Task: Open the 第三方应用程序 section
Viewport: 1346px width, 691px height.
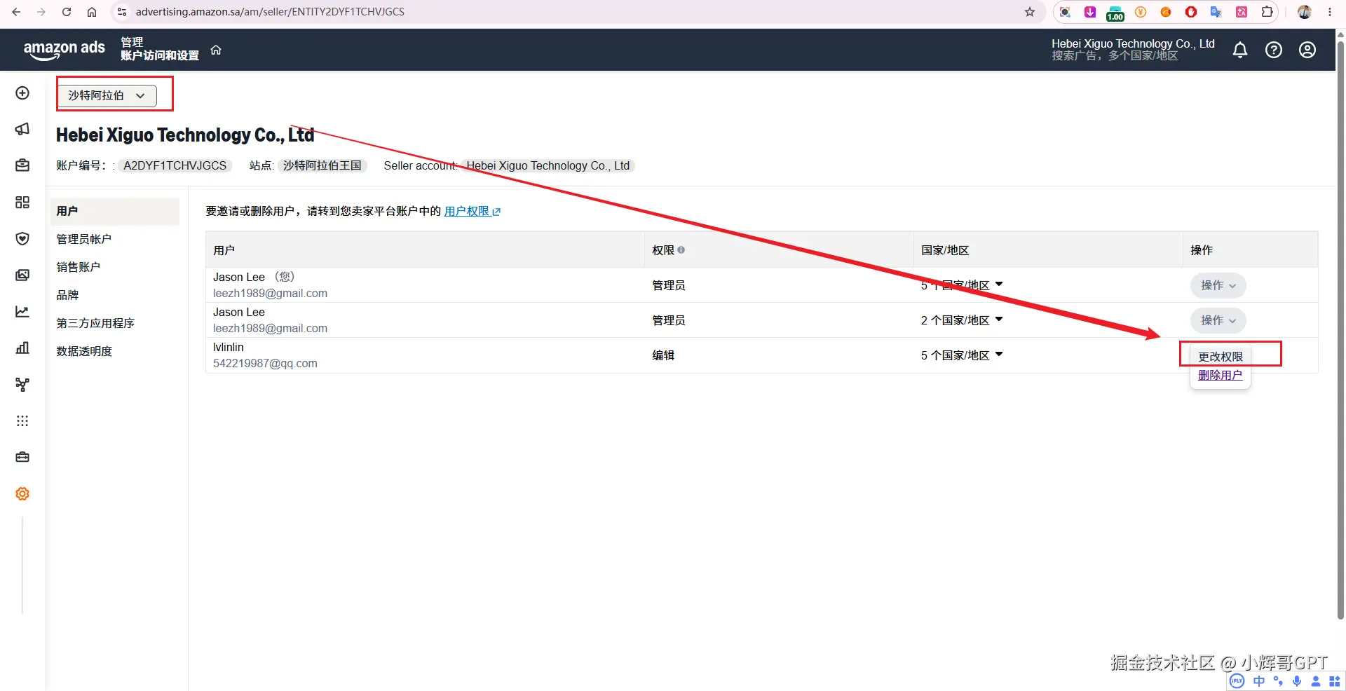Action: [95, 323]
